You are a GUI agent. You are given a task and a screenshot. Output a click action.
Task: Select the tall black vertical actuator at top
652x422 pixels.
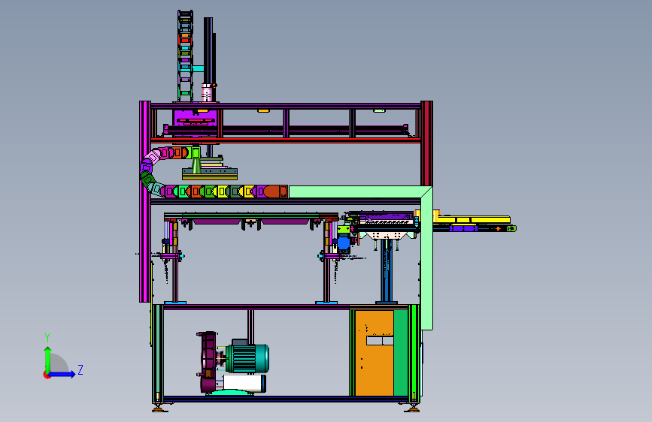[x=209, y=50]
